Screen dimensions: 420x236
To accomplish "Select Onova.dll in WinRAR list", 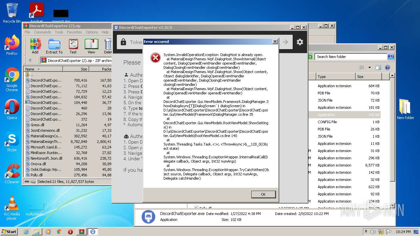I will coord(68,164).
